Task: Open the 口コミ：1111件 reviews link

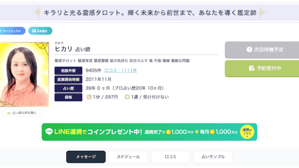Action: point(121,70)
